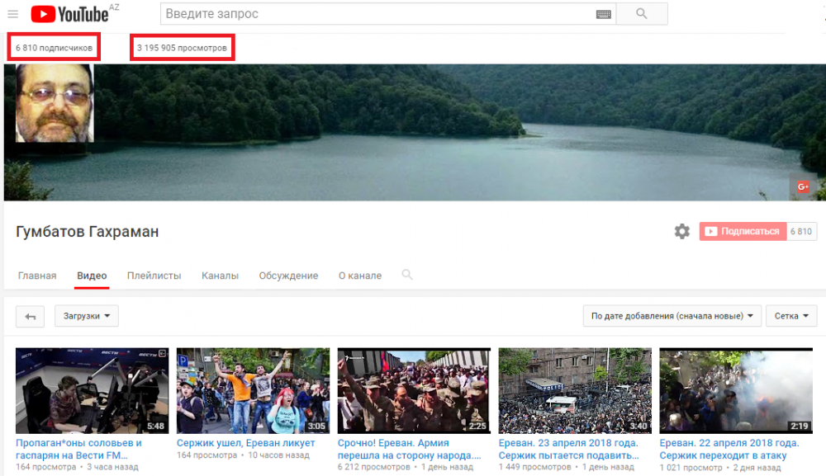Go to the Главная tab
The height and width of the screenshot is (476, 826).
coord(37,276)
